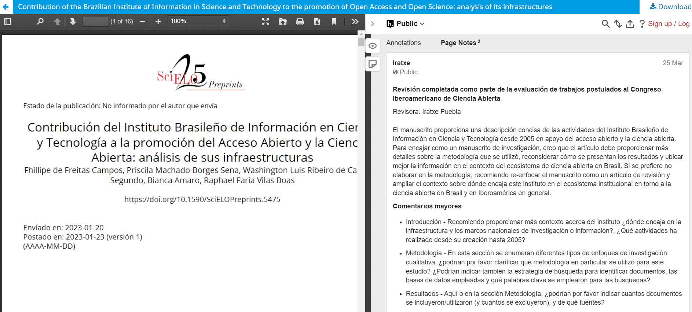Toggle the PDF viewer sidebar

[8, 22]
